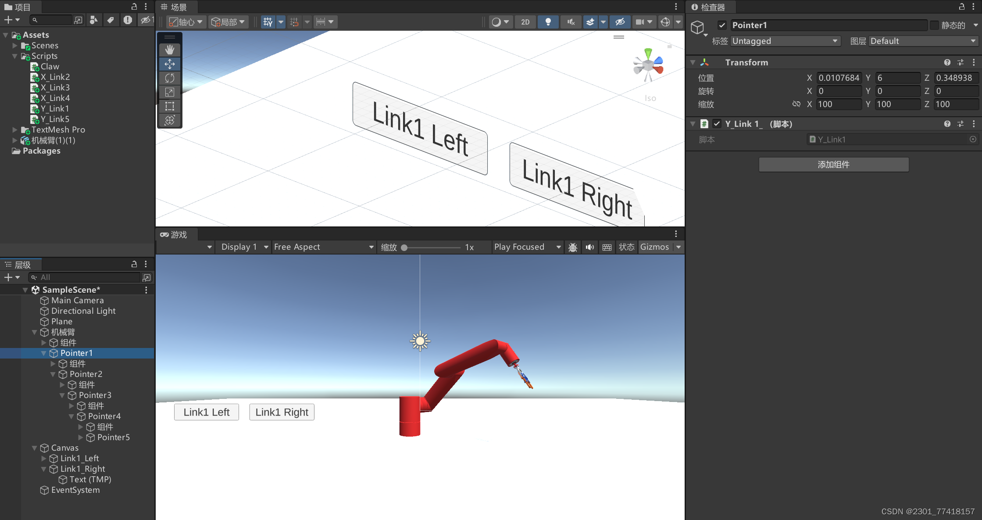Enable the Static checkbox in inspector
Screen dimensions: 982x520
click(x=934, y=25)
